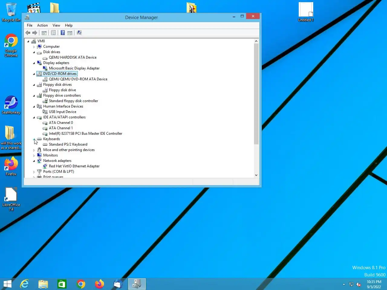Select the QEMU DVD-ROM ATA Device icon
Image resolution: width=387 pixels, height=290 pixels.
[x=45, y=79]
